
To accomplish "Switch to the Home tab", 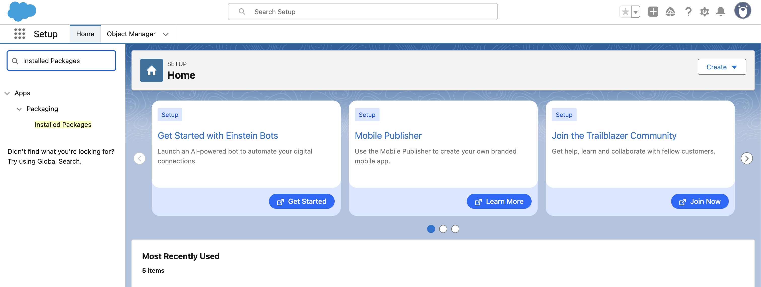I will click(x=85, y=34).
